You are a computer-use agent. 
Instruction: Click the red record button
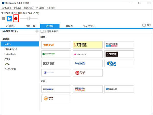[x=16, y=19]
